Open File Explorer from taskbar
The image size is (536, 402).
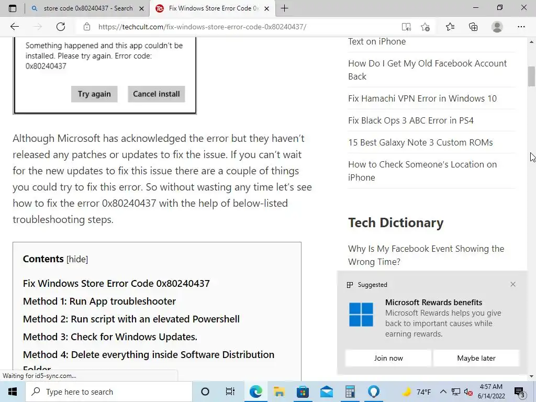coord(279,392)
